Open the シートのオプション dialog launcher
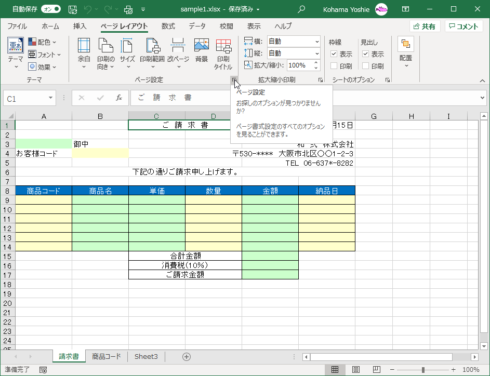This screenshot has height=376, width=490. coord(388,80)
